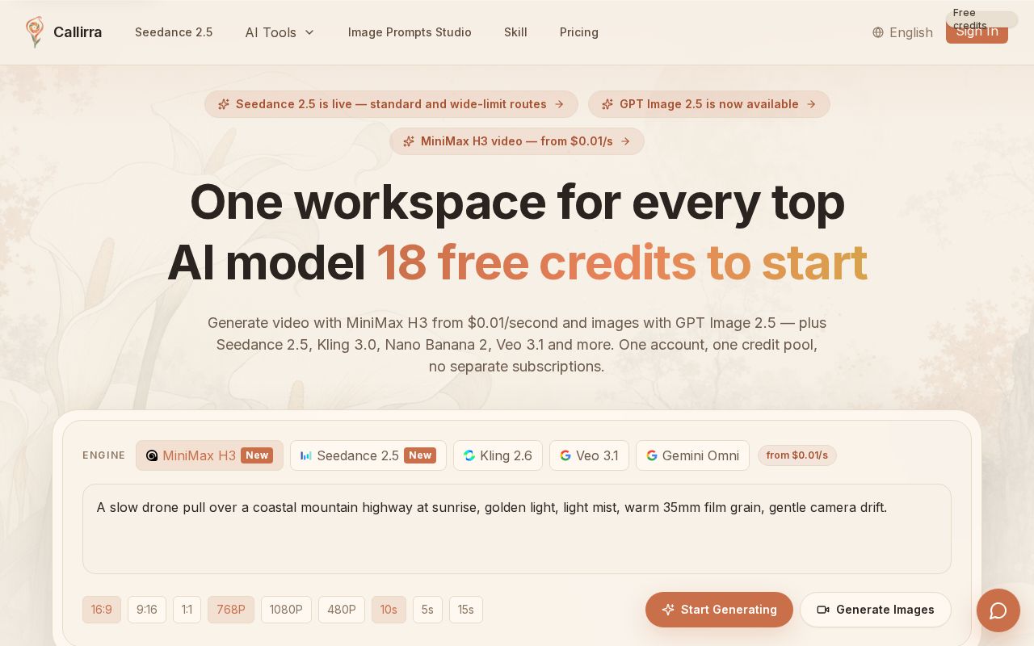Image resolution: width=1034 pixels, height=646 pixels.
Task: Click the MiniMax H3 engine logo icon
Action: pyautogui.click(x=152, y=455)
